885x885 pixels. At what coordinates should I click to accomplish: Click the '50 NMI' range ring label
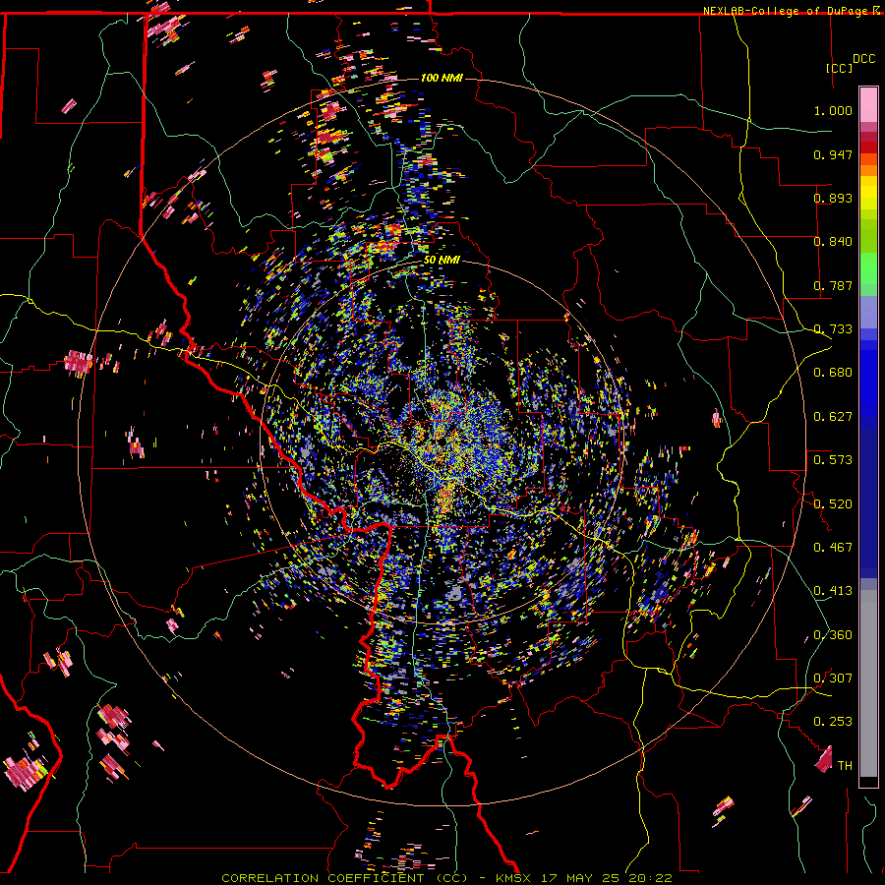[442, 261]
